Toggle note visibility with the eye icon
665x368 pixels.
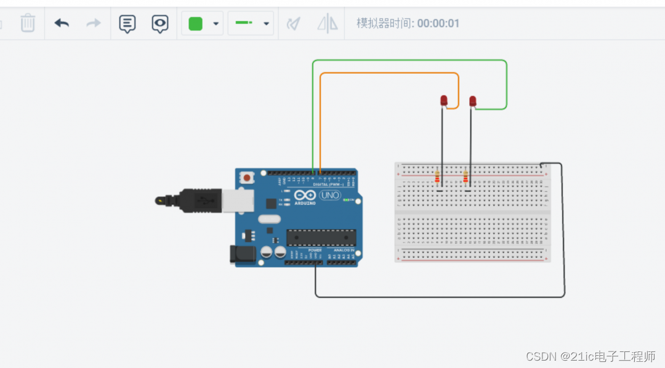click(x=159, y=23)
